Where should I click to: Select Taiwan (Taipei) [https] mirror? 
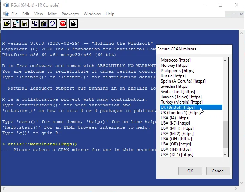coord(191,97)
